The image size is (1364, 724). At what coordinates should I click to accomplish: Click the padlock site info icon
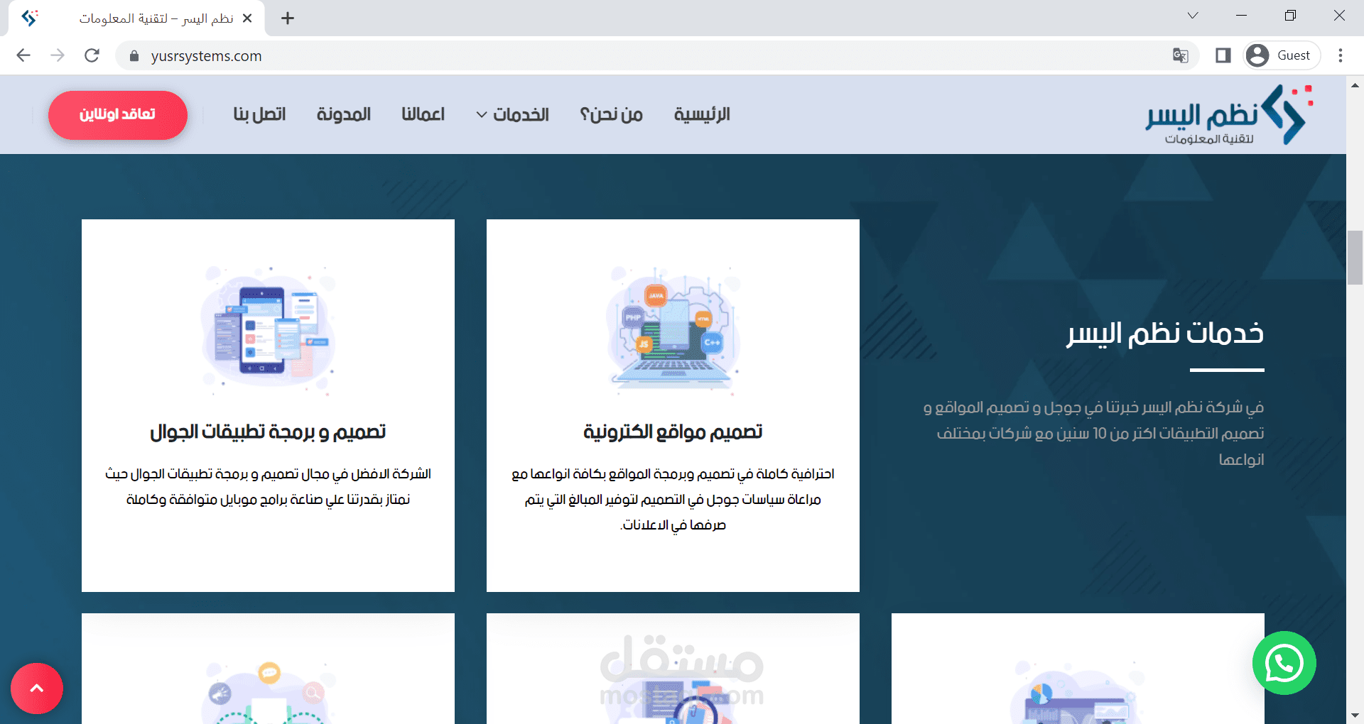134,55
